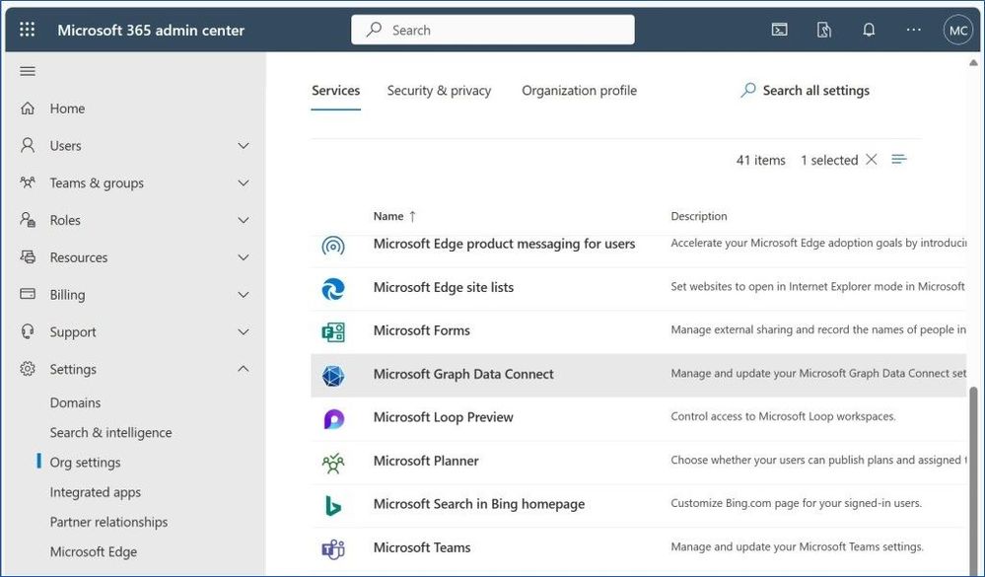Image resolution: width=985 pixels, height=577 pixels.
Task: Open Partner relationships in sidebar
Action: [x=108, y=523]
